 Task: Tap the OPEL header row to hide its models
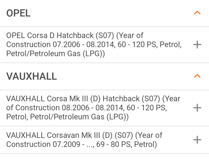pyautogui.click(x=104, y=13)
